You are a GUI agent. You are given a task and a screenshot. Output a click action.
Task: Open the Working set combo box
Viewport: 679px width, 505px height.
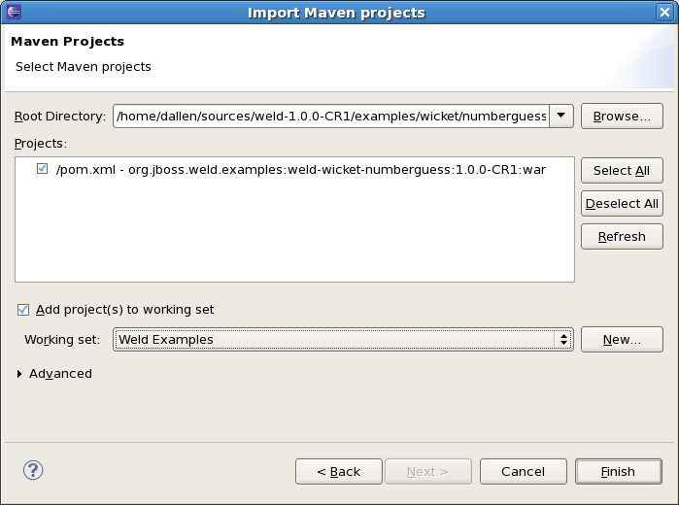click(x=343, y=339)
